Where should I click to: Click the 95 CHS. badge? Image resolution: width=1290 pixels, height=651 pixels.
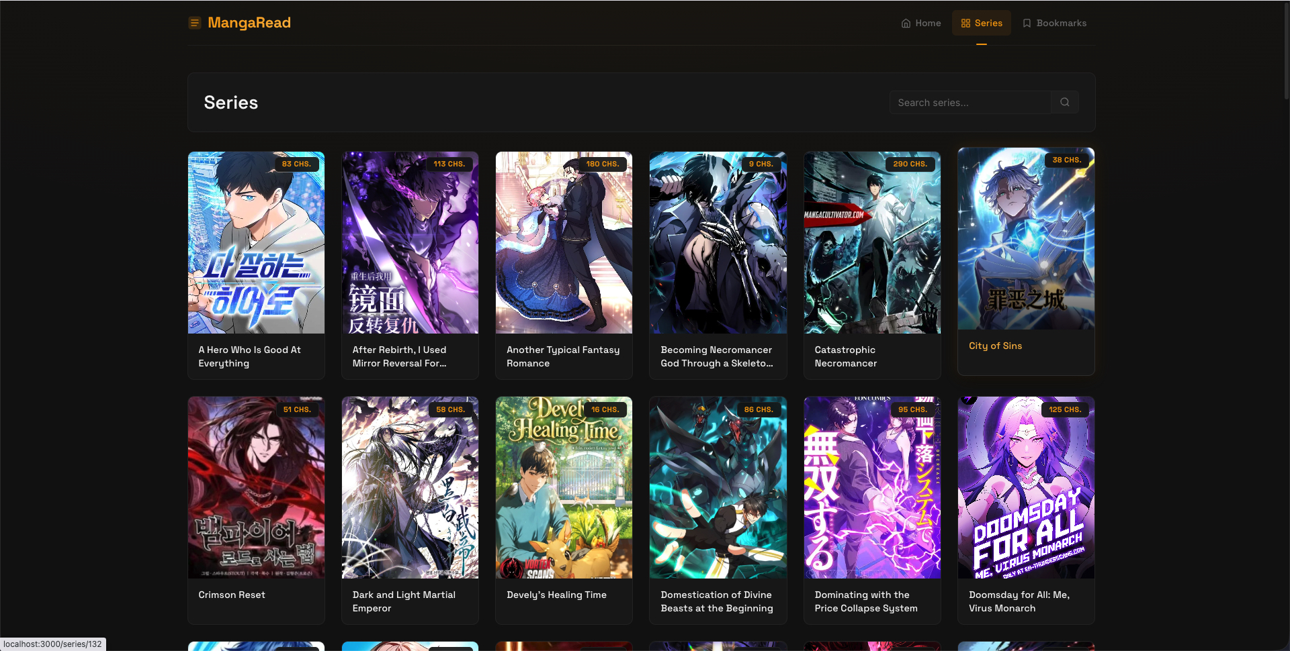point(912,409)
